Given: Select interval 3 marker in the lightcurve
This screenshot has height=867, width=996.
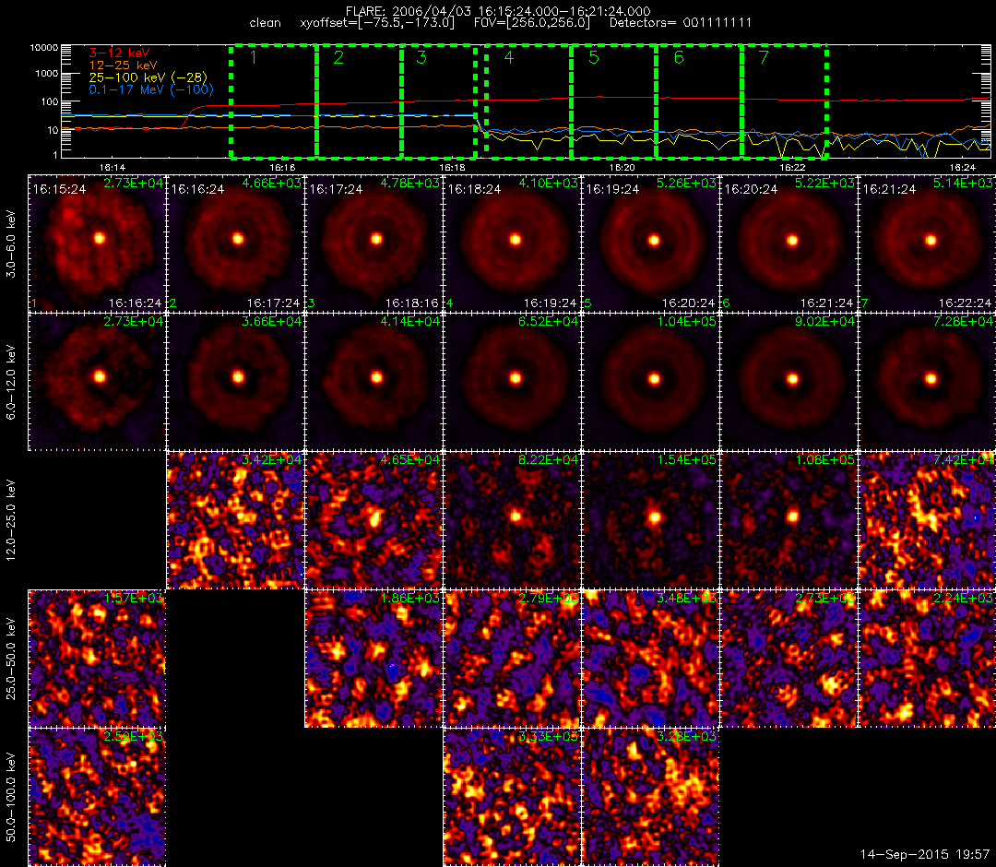Looking at the screenshot, I should pos(421,58).
